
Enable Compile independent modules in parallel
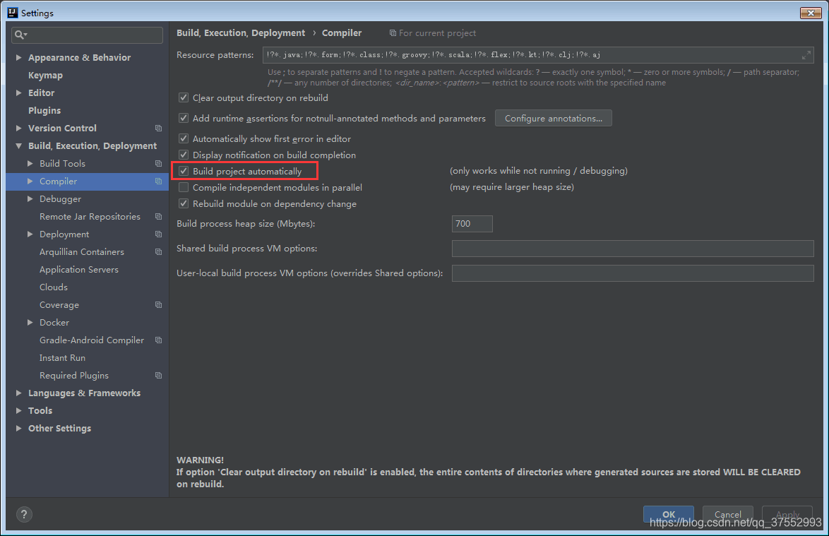click(184, 187)
